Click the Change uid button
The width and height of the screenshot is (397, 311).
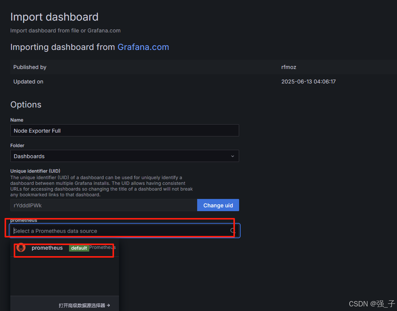tap(218, 205)
